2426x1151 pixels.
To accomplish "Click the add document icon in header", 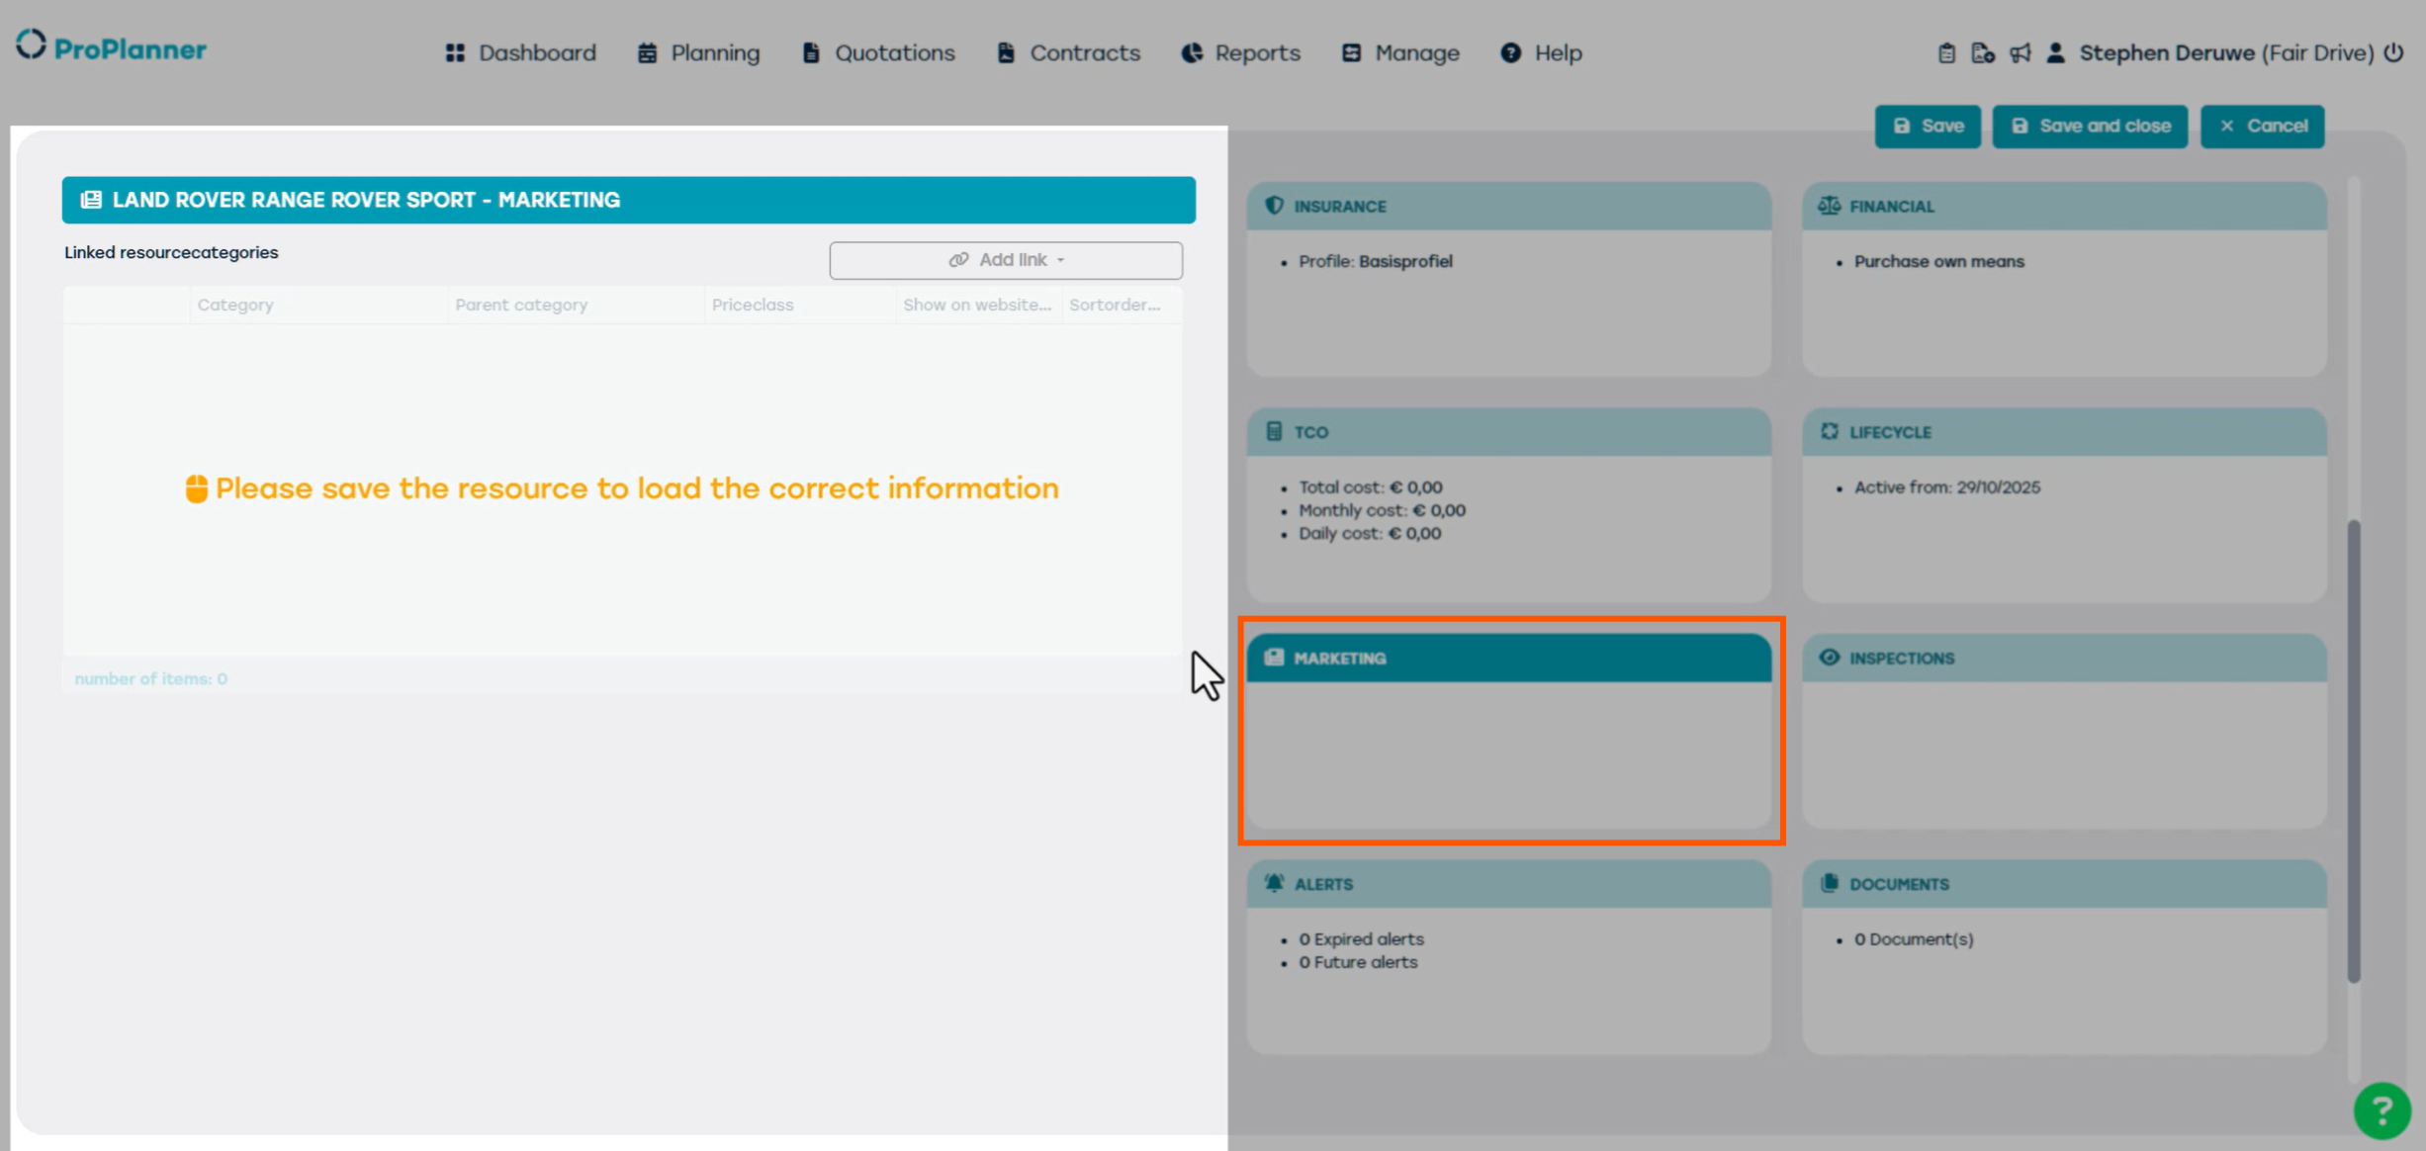I will point(1982,53).
